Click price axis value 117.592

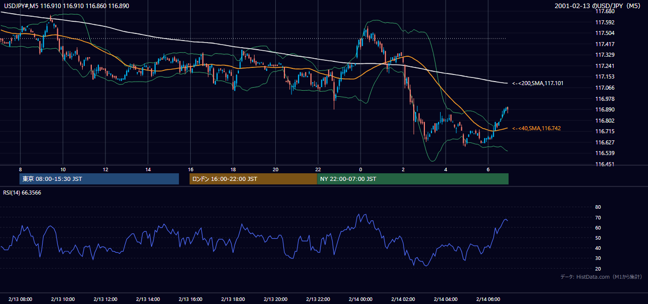tap(605, 22)
